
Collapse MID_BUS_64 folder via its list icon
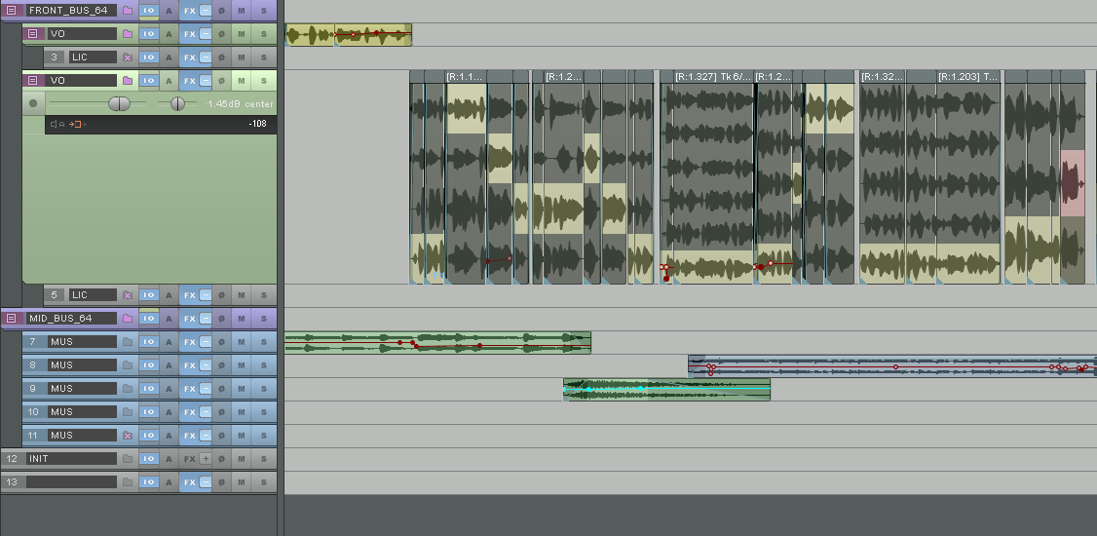(11, 319)
